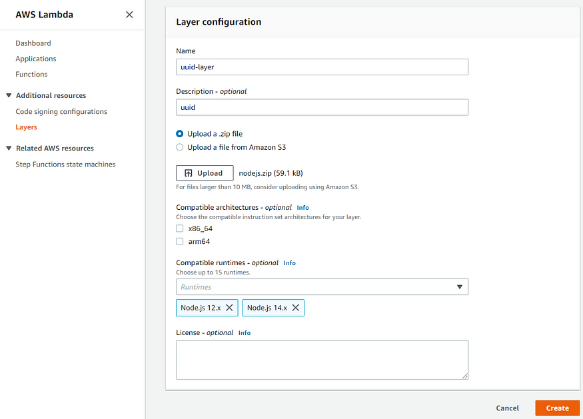The image size is (583, 419).
Task: Open the Layers page in sidebar
Action: click(x=27, y=127)
